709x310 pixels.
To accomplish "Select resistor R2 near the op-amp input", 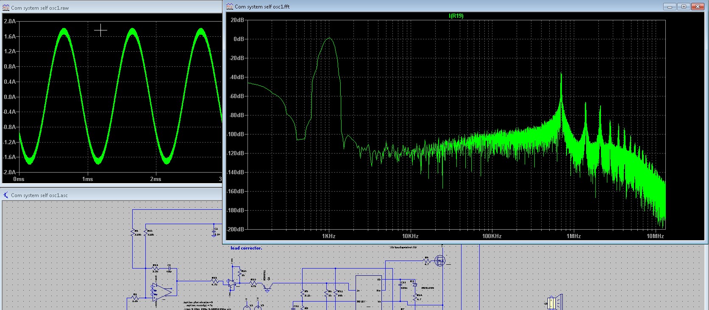I will [135, 298].
